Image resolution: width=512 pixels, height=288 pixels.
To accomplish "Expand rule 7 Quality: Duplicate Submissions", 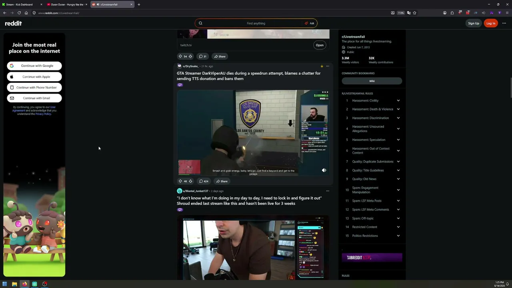I will click(x=398, y=162).
